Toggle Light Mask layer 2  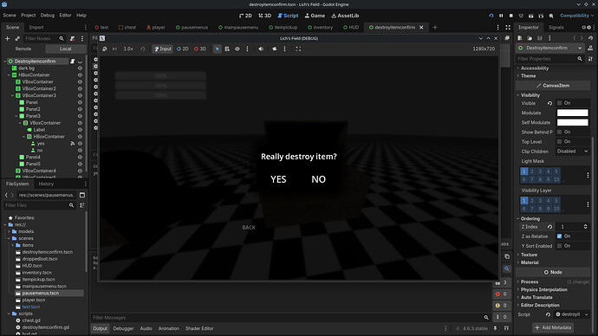532,171
